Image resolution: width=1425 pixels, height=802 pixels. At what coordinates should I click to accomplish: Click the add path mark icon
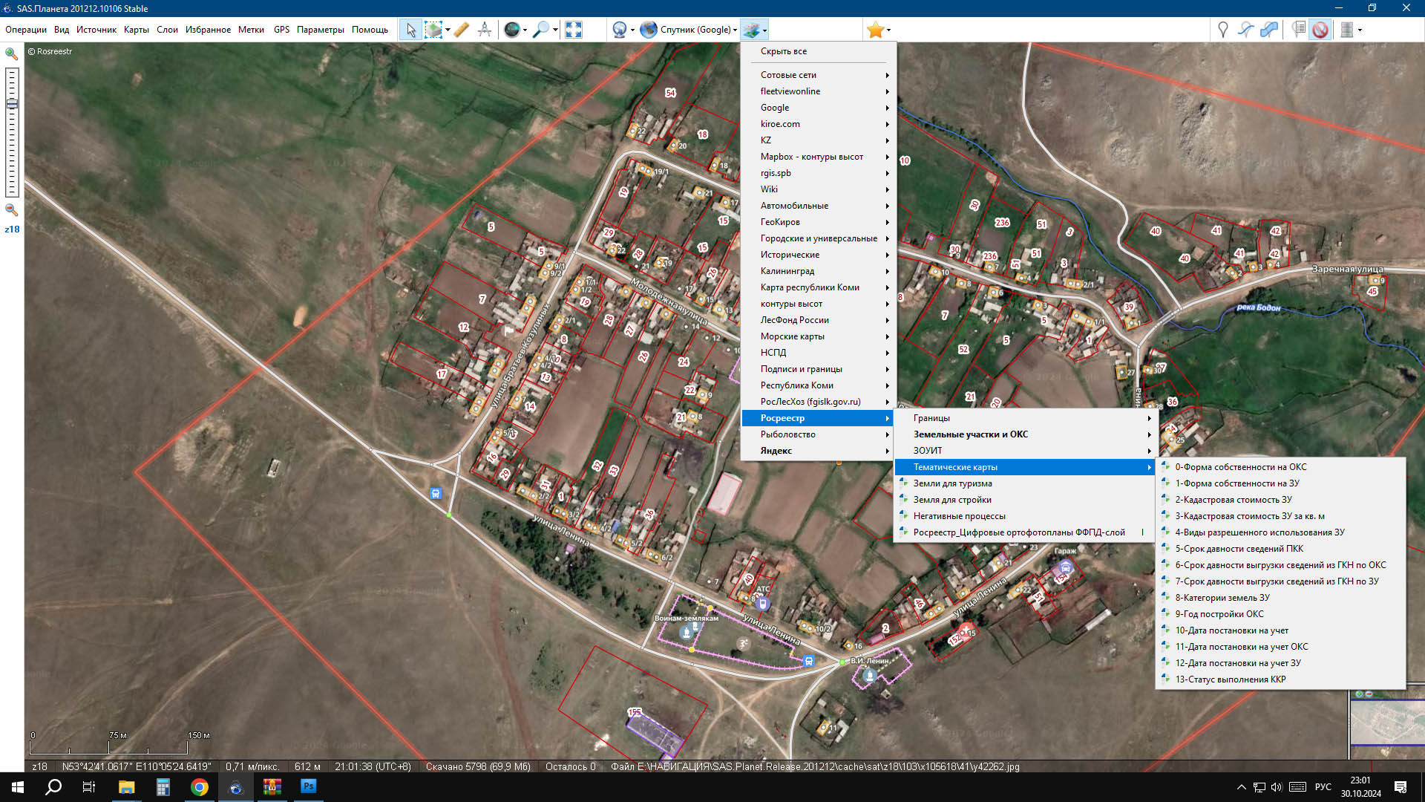[1246, 30]
